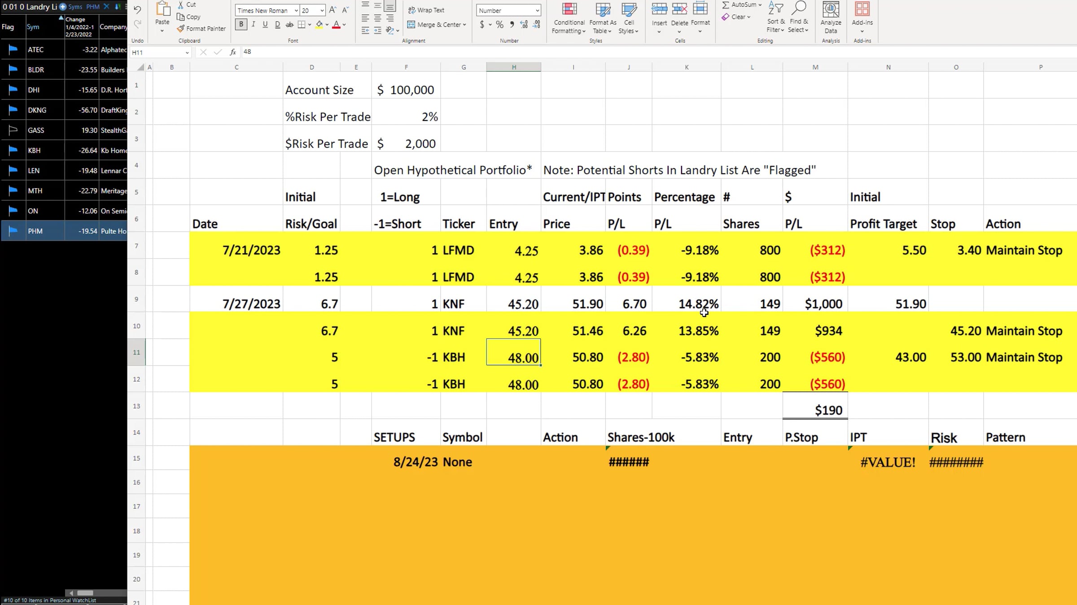Screen dimensions: 1077x605
Task: Click the Select All corner of the sheet
Action: click(x=140, y=67)
